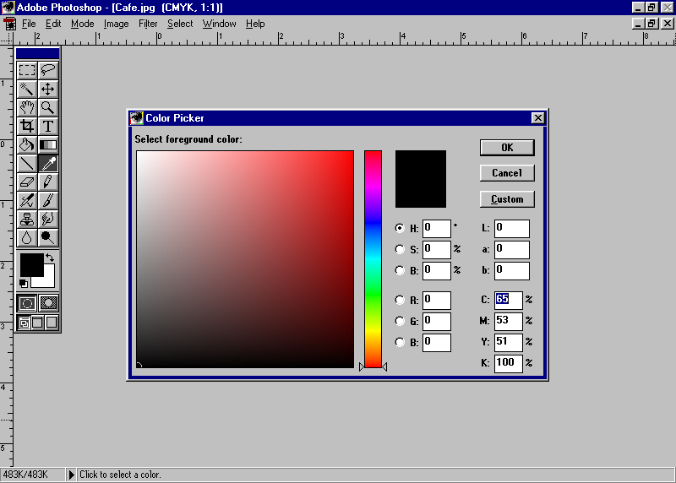The image size is (676, 483).
Task: Open the Filter menu
Action: coord(148,24)
